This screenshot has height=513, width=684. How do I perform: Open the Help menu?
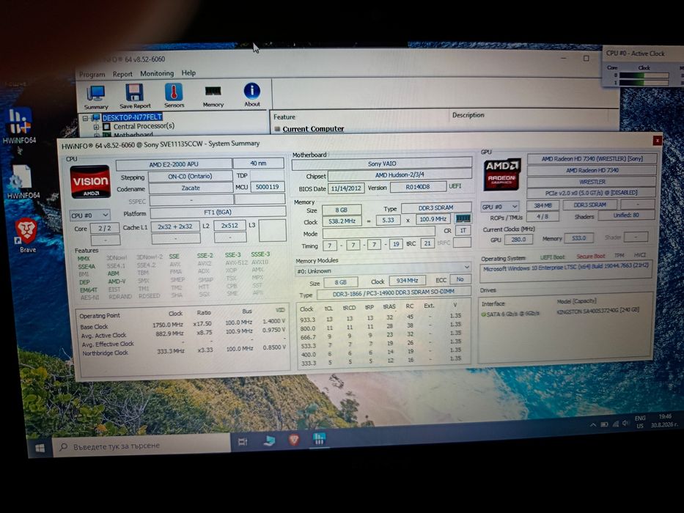click(x=188, y=73)
